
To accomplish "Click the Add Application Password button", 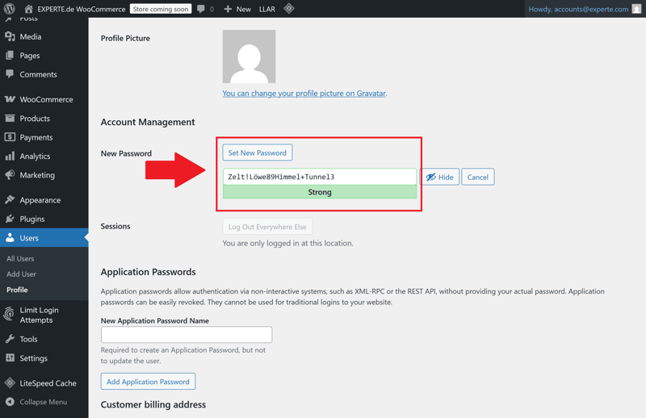I will (148, 382).
